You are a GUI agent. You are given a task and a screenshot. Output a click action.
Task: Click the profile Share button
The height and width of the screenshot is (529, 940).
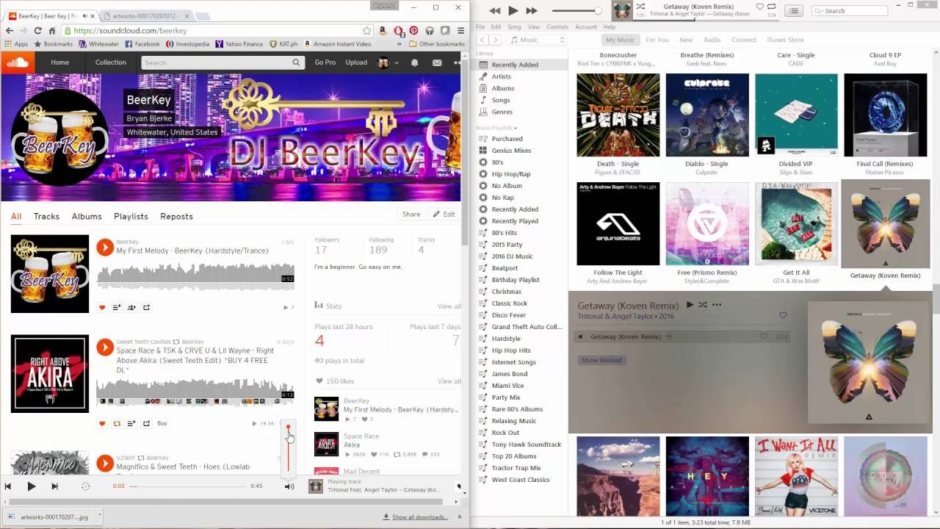point(411,215)
